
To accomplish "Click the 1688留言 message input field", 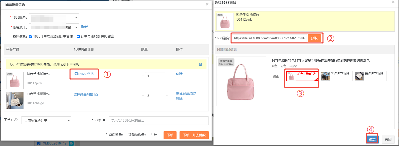I will click(159, 120).
